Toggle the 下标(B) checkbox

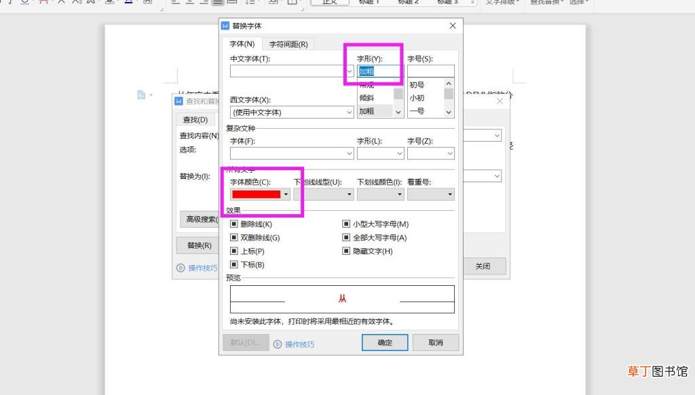click(234, 264)
